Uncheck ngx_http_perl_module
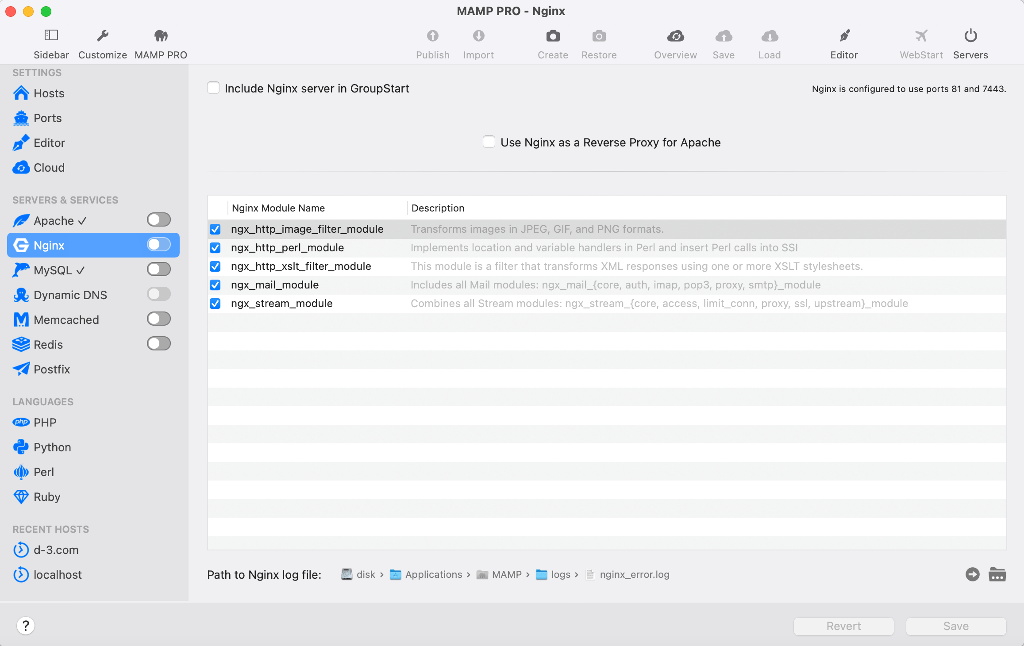Viewport: 1024px width, 646px height. [215, 248]
